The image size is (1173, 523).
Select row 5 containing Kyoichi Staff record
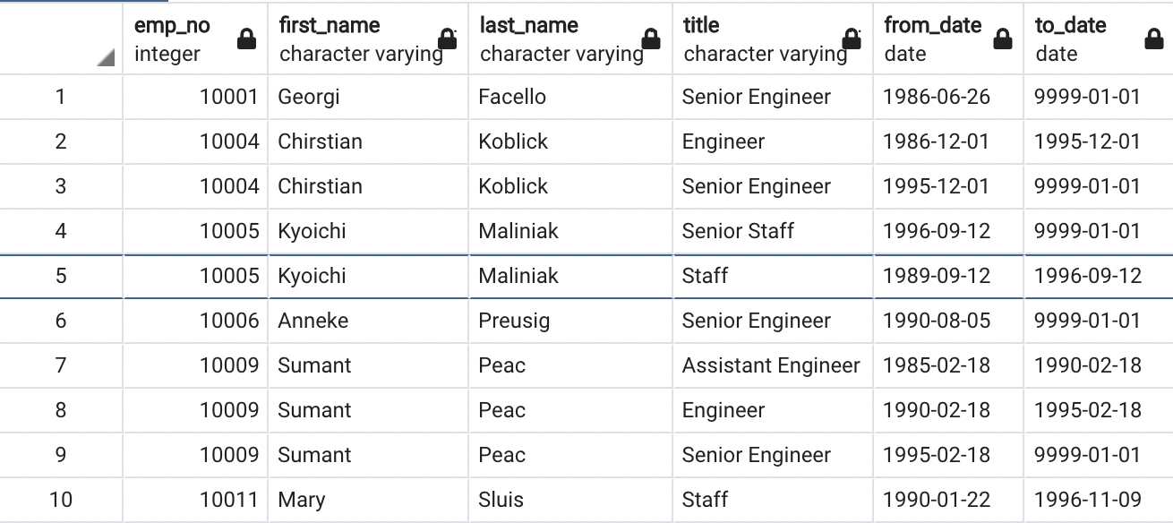point(60,276)
